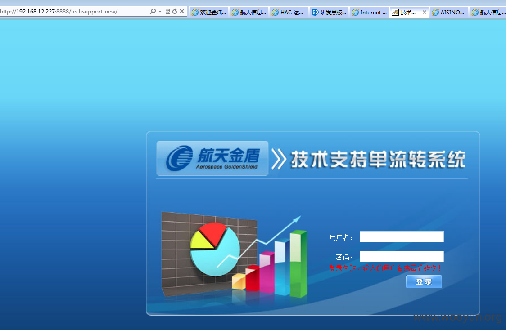Close the 技术 tab
The width and height of the screenshot is (506, 330).
pos(425,12)
